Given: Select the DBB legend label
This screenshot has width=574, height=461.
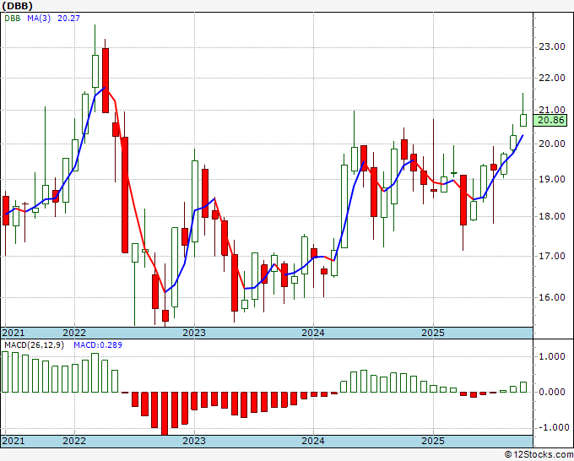Looking at the screenshot, I should click(13, 18).
